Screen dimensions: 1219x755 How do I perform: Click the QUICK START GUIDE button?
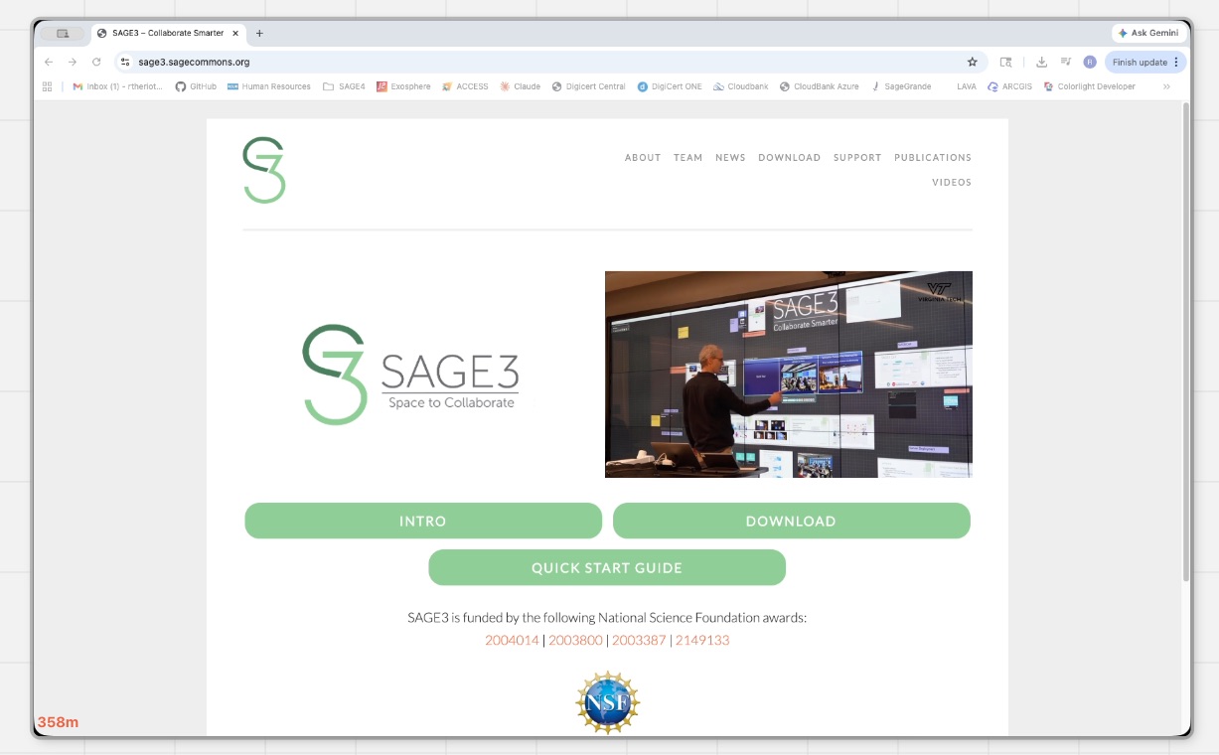point(607,567)
